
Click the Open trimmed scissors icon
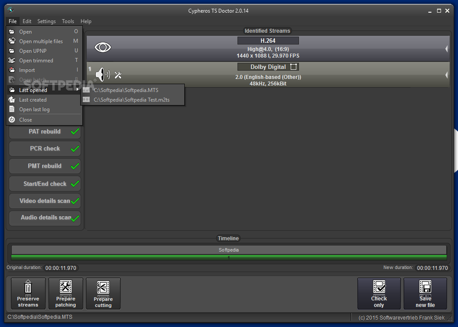click(x=12, y=60)
